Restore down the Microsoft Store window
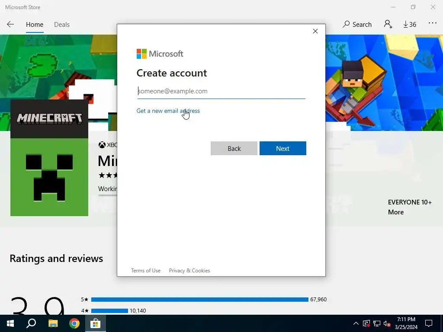 pyautogui.click(x=413, y=7)
